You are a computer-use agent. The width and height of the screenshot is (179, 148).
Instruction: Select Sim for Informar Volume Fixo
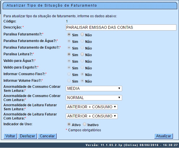69,81
